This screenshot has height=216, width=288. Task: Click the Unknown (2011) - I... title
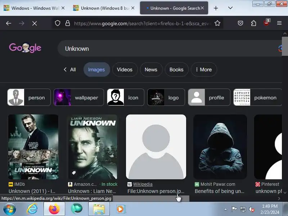32,191
